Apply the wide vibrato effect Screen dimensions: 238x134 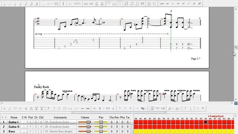(88, 108)
